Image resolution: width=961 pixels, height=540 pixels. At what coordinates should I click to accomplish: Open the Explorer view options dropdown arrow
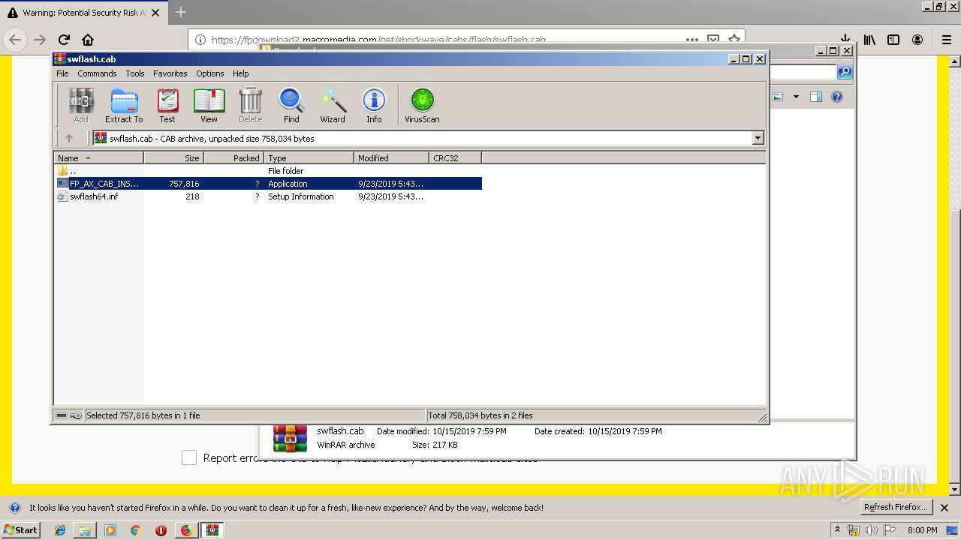796,97
